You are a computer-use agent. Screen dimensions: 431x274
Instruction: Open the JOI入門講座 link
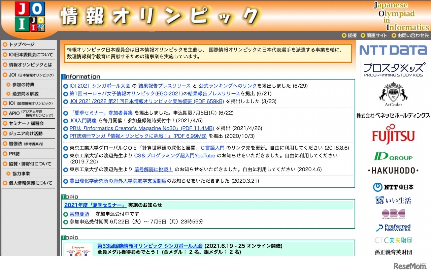click(83, 121)
